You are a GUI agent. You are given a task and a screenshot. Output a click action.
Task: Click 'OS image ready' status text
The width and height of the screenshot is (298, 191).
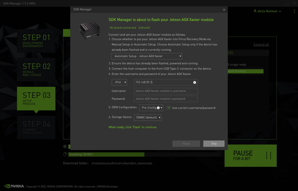coord(237,65)
